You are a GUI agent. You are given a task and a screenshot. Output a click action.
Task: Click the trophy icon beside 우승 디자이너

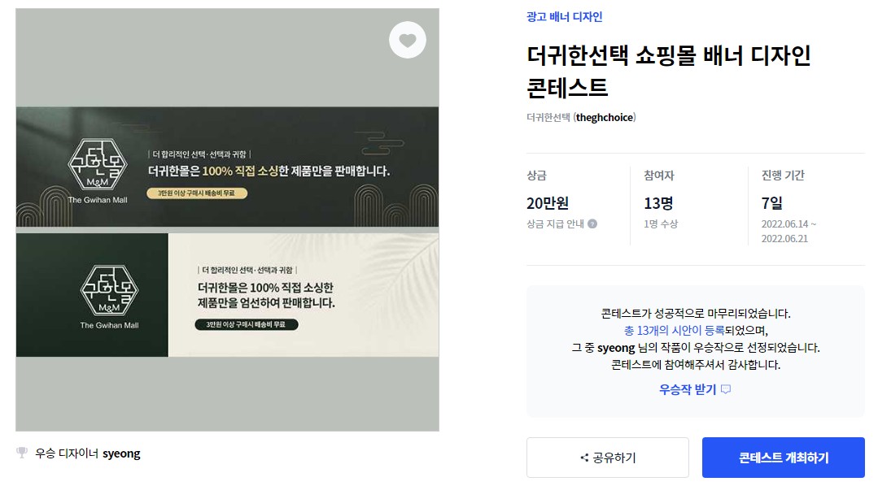(x=22, y=452)
